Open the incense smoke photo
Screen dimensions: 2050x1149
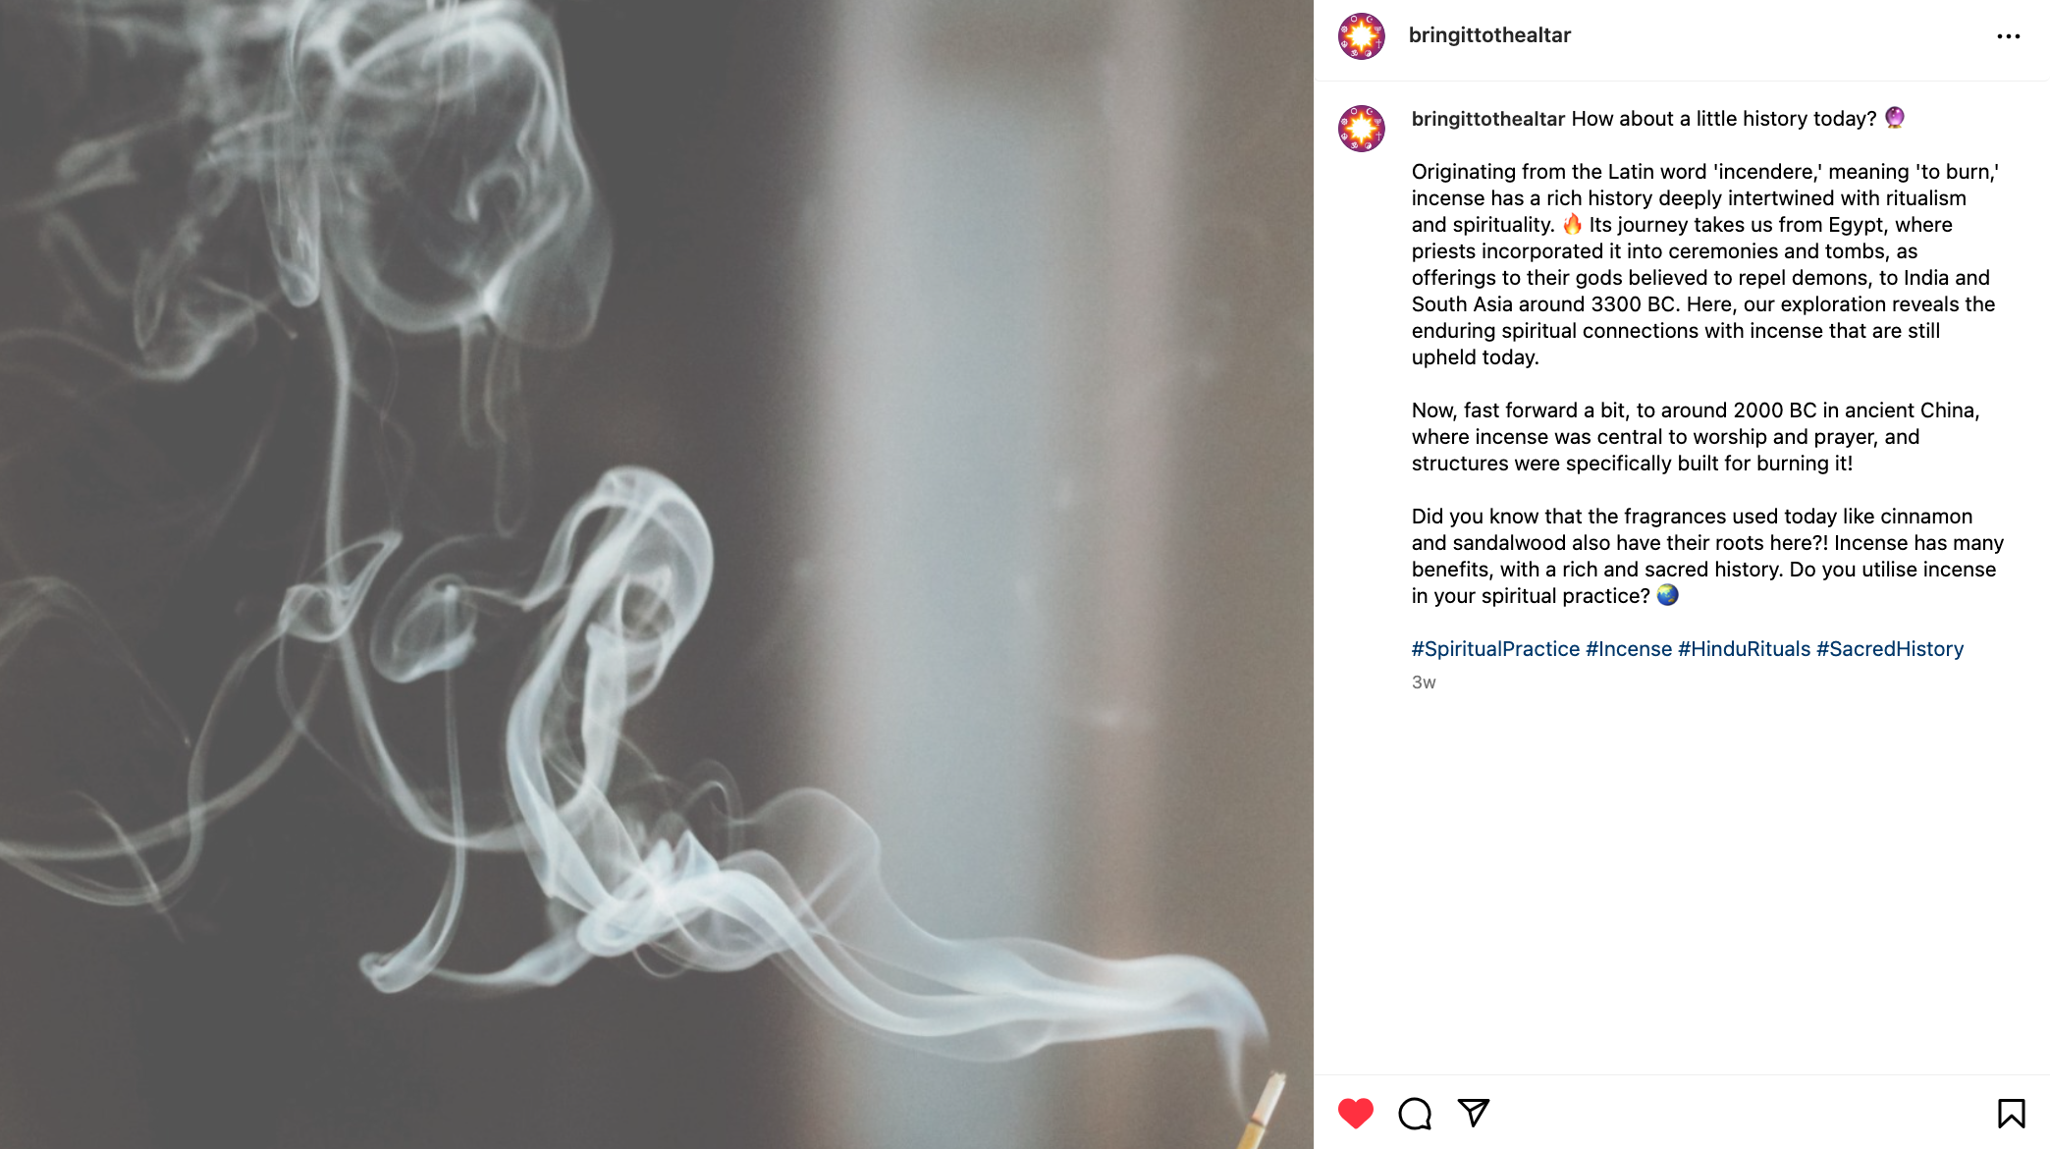coord(657,574)
